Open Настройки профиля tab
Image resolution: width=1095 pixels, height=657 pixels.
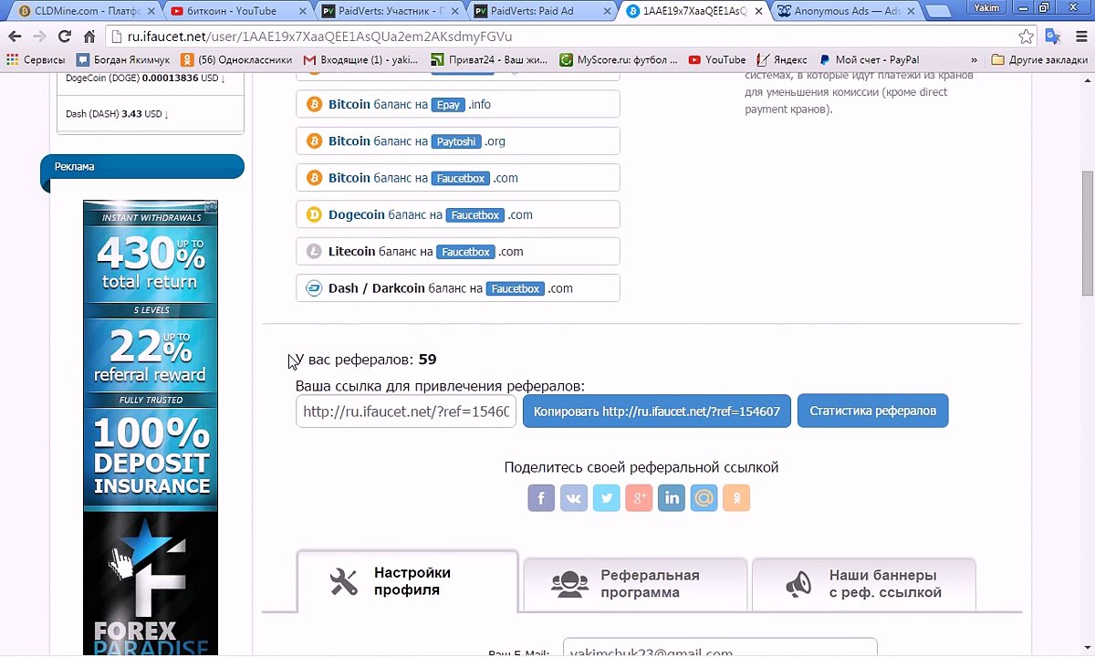click(x=407, y=581)
